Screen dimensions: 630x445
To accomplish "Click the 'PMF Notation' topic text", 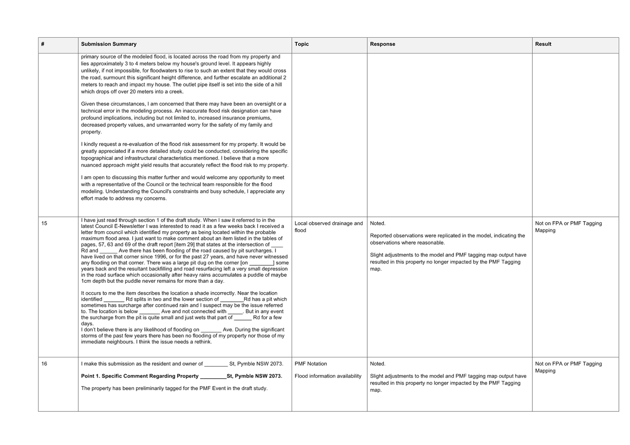I will [311, 364].
